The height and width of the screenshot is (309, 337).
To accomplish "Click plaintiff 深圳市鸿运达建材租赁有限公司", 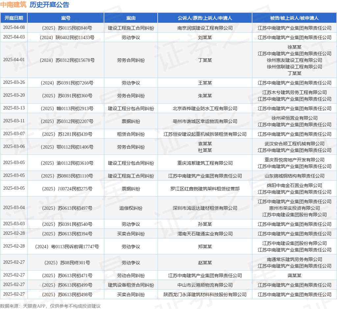I will point(205,208).
